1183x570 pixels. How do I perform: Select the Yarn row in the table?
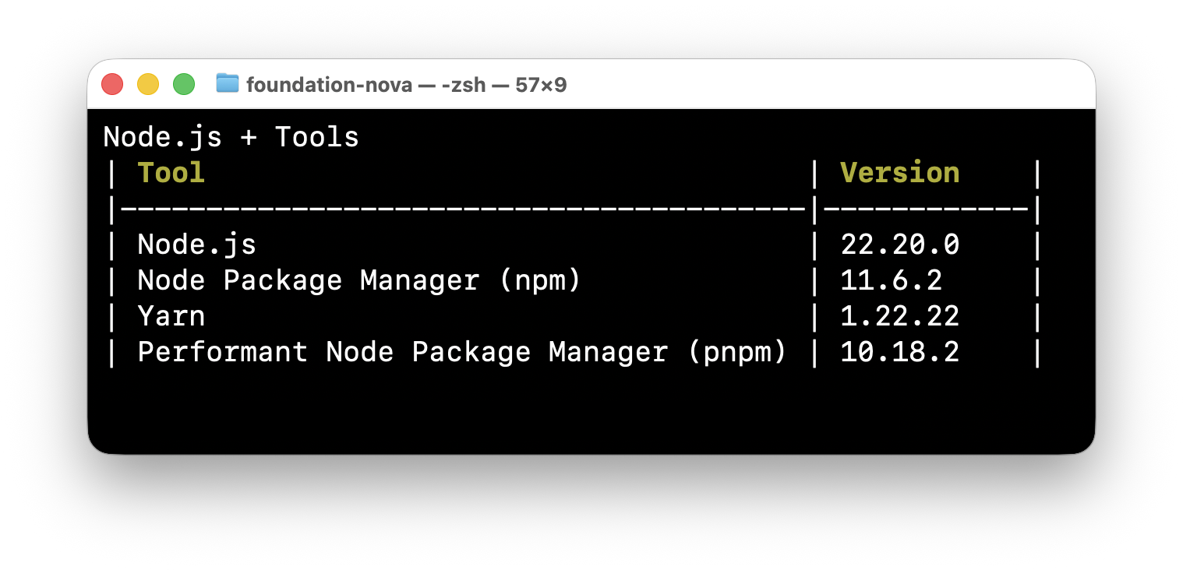171,316
